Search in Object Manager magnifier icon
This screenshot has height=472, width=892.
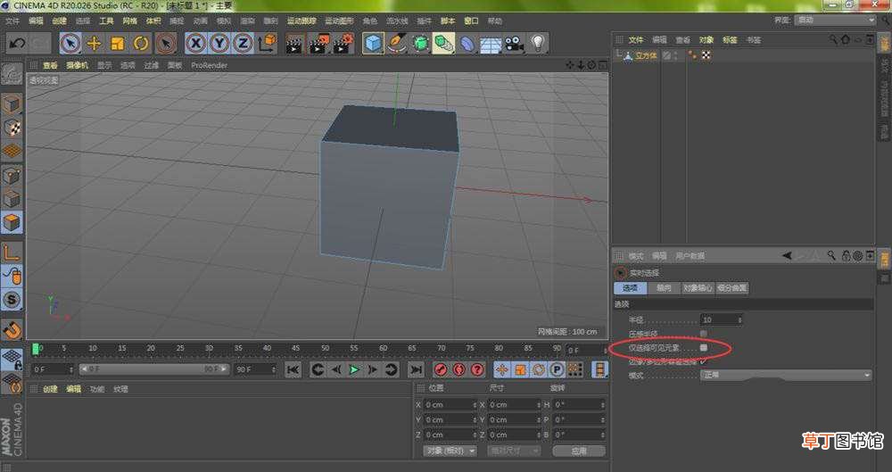tap(833, 39)
